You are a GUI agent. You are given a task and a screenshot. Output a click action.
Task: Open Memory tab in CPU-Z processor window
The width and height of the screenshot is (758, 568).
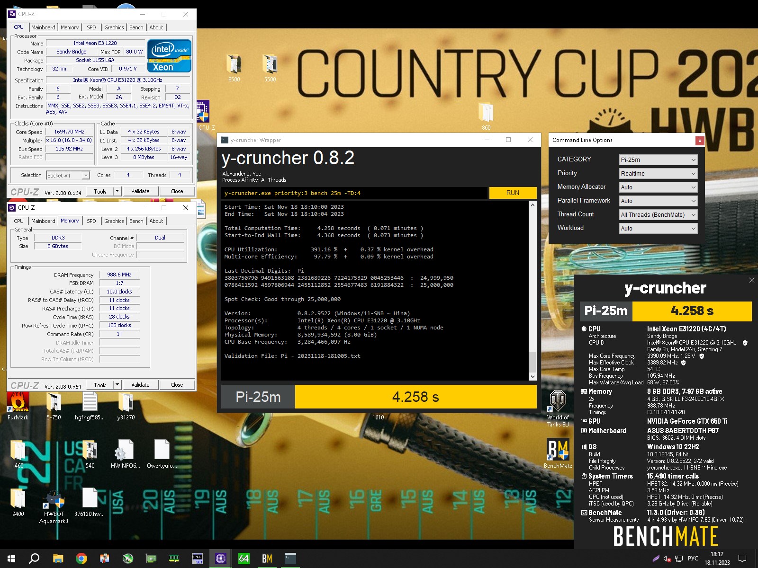70,27
